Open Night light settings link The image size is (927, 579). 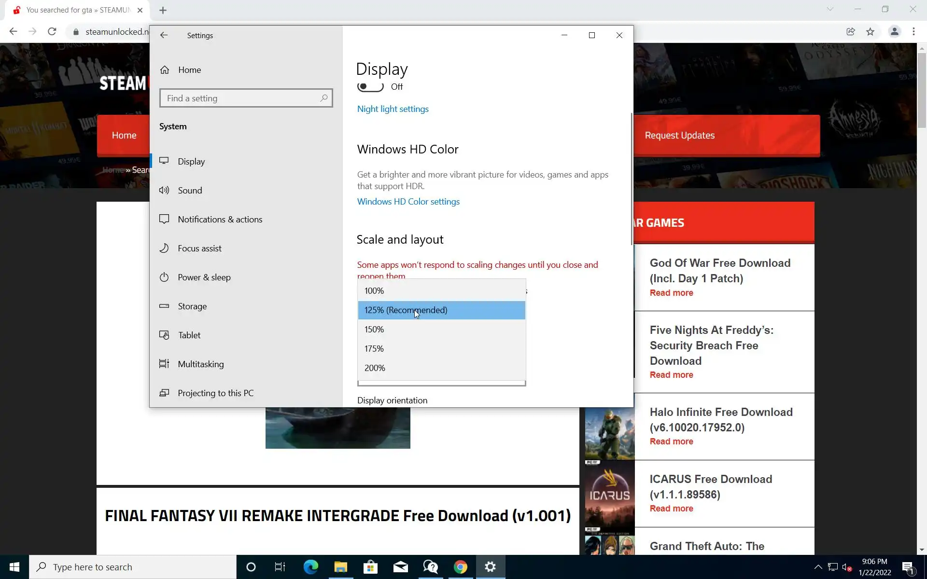(393, 109)
